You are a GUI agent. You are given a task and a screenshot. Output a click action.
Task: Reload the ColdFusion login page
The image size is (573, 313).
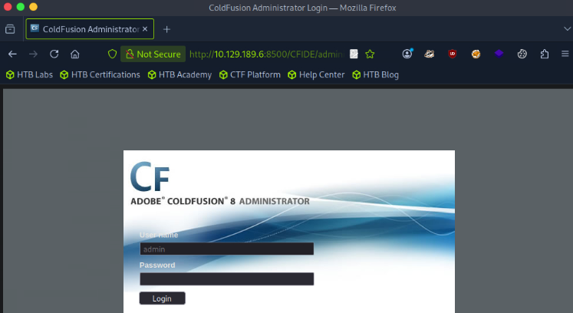coord(54,54)
